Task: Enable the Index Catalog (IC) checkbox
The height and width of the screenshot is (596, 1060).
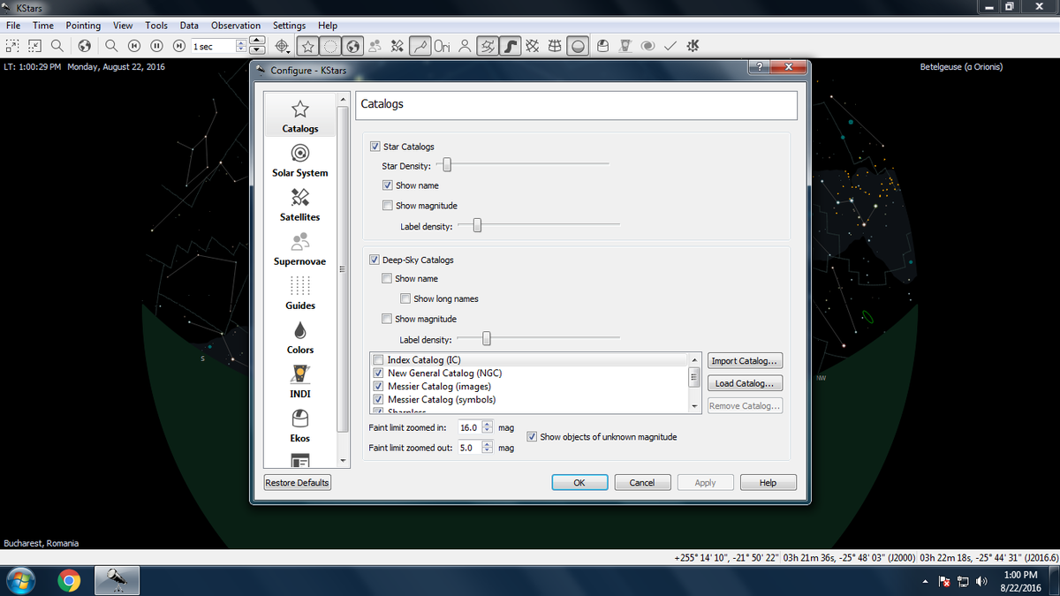Action: [379, 360]
